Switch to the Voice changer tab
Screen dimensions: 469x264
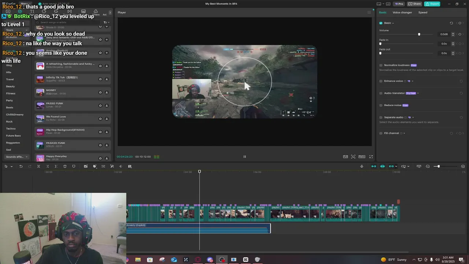(402, 12)
